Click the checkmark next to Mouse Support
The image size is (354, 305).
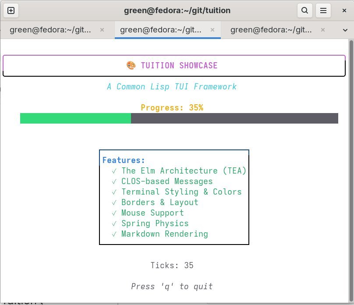point(114,213)
